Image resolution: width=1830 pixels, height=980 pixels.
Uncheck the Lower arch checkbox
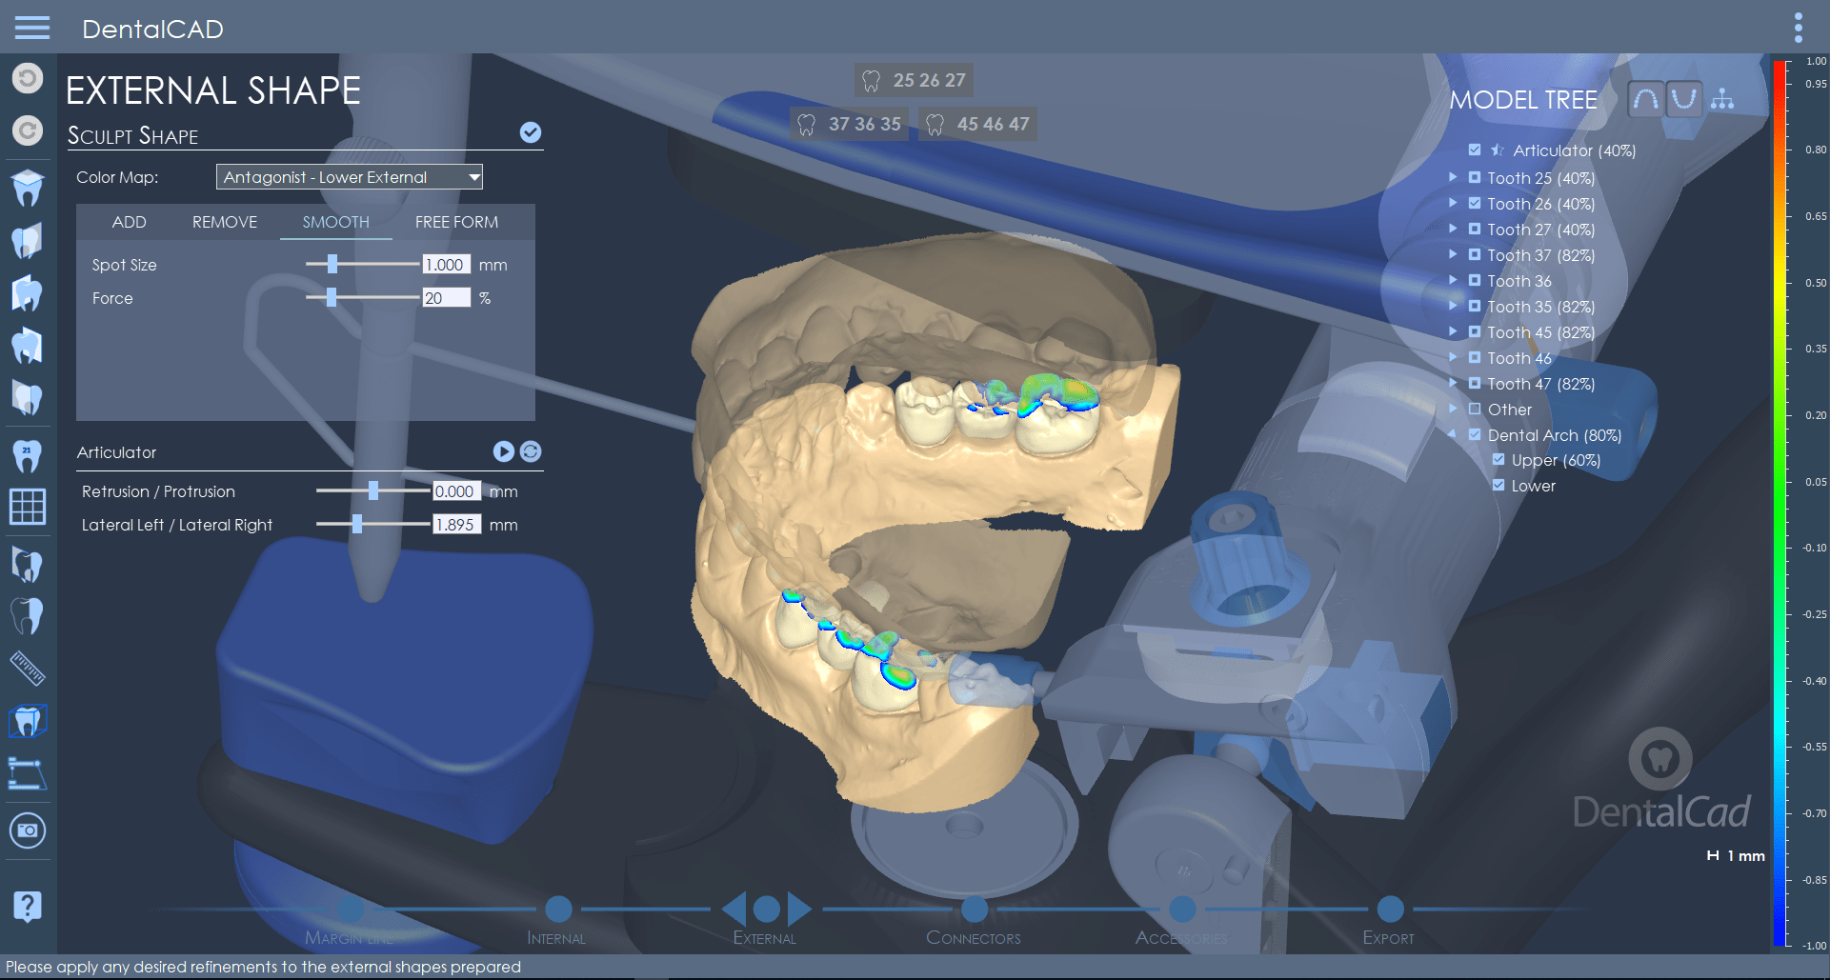[x=1498, y=485]
